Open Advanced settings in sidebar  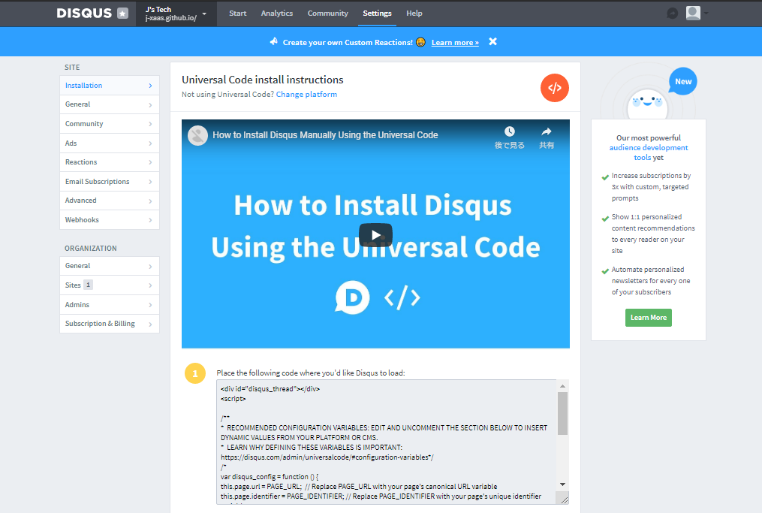coord(110,201)
